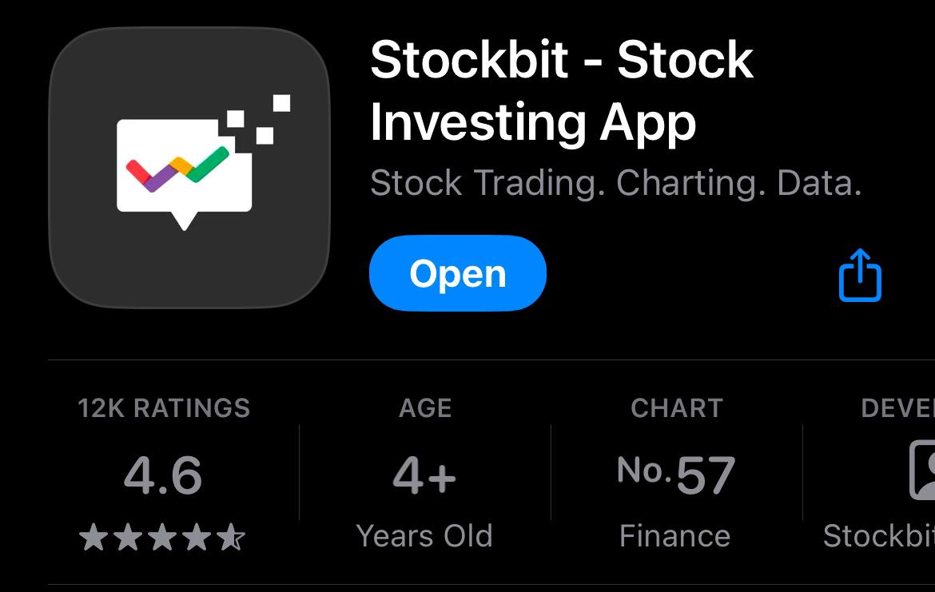Viewport: 935px width, 592px height.
Task: Select the five-star rating display
Action: point(163,537)
